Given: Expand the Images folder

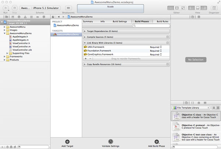Looking at the screenshot, I should [4, 30].
